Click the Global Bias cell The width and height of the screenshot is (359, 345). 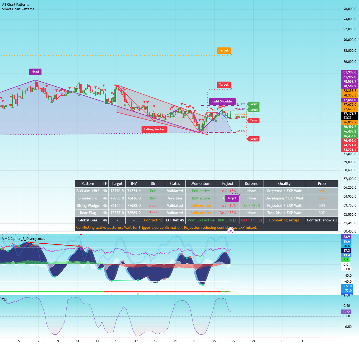[x=88, y=220]
